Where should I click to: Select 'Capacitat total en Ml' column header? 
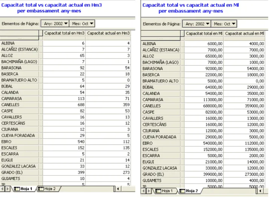204,34
